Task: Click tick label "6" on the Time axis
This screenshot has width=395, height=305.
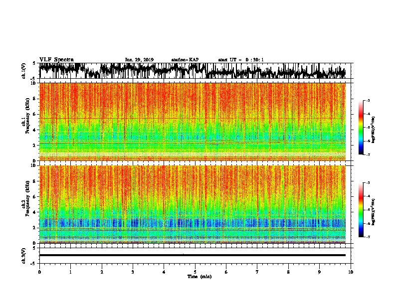Action: pos(226,272)
